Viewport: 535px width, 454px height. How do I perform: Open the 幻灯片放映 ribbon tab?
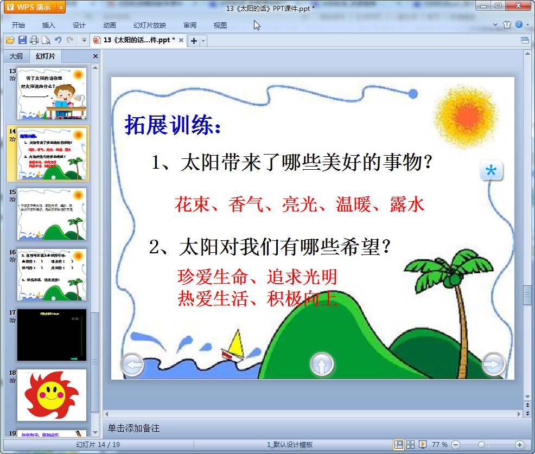tap(150, 25)
